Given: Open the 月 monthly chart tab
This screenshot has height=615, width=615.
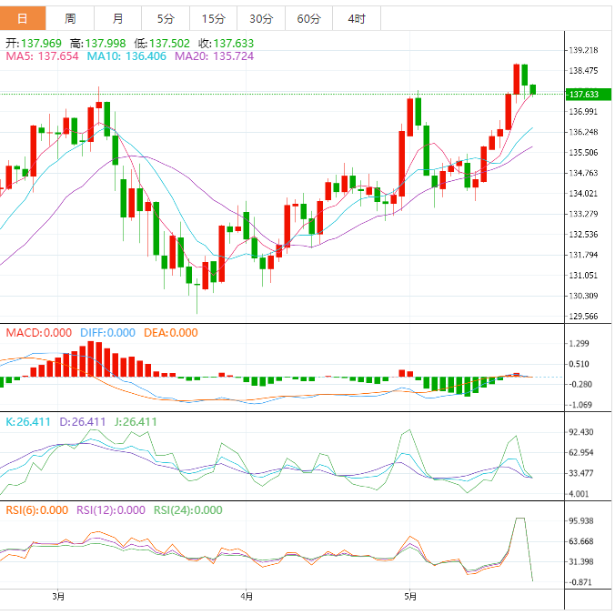Looking at the screenshot, I should (118, 18).
